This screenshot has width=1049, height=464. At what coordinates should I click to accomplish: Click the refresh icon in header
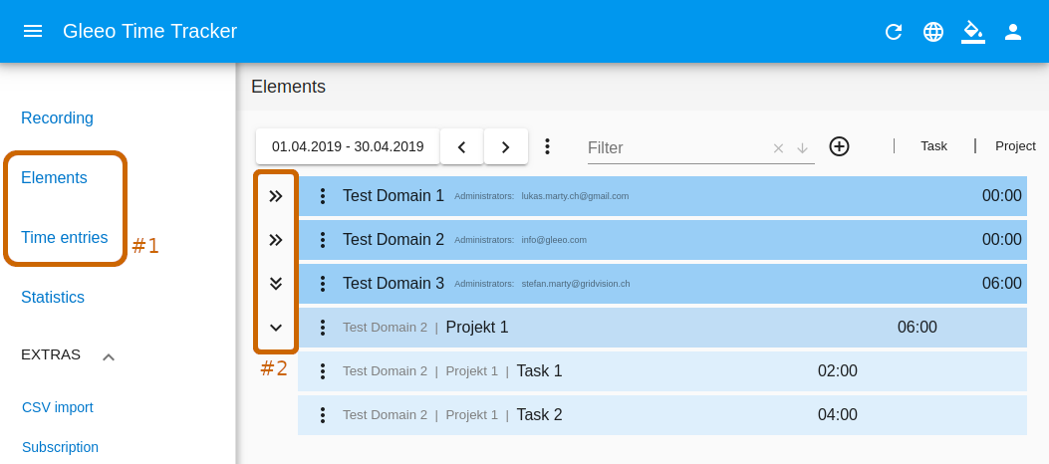click(894, 32)
